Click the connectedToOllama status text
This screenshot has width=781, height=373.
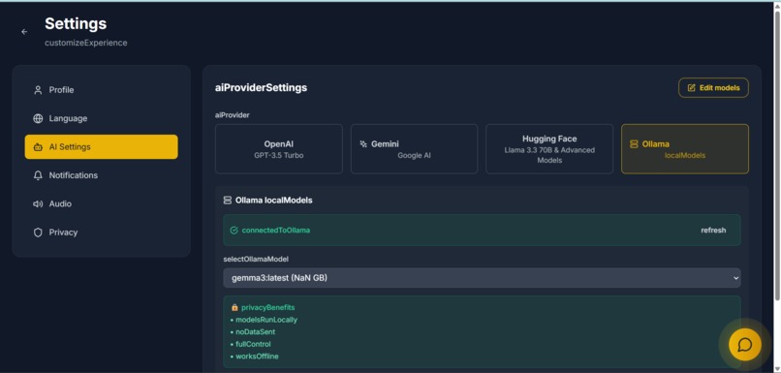[276, 230]
